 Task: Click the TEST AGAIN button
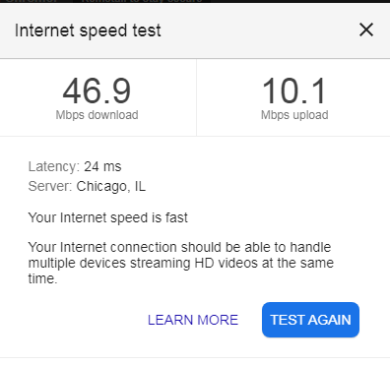pos(310,320)
